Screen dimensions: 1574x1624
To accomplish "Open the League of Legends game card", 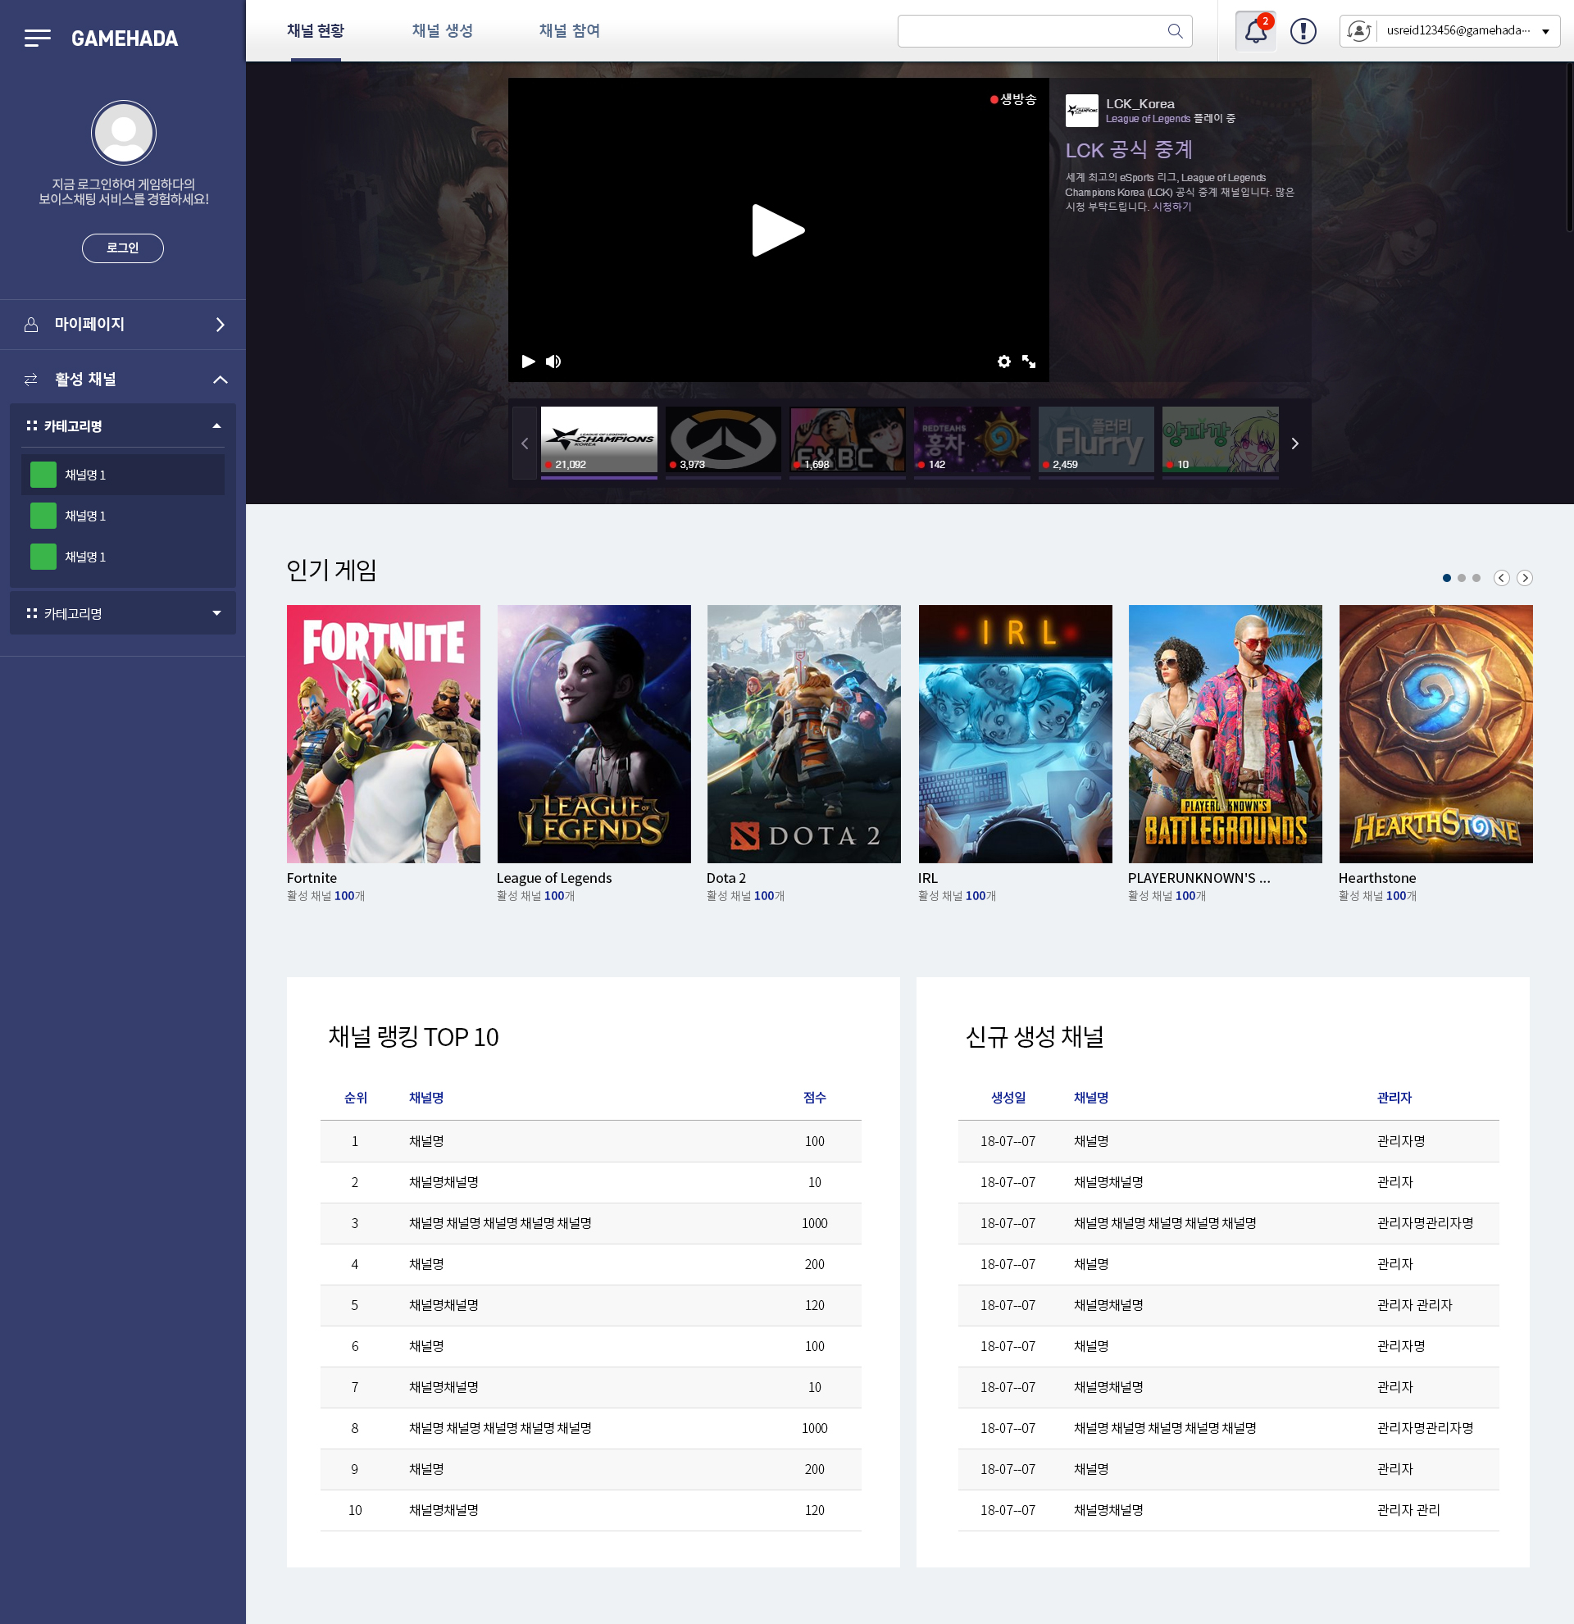I will (x=594, y=734).
